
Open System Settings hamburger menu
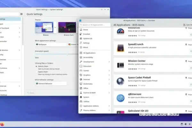21,14
